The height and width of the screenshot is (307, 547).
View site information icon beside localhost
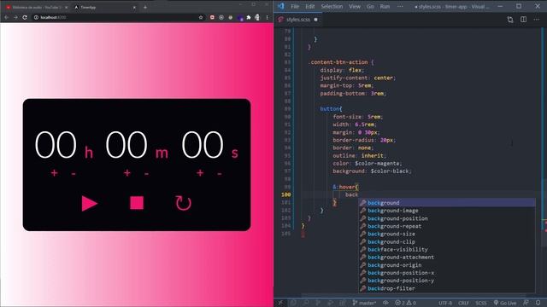(36, 17)
